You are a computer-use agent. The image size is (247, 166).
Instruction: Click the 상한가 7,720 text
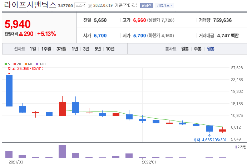pyautogui.click(x=161, y=20)
